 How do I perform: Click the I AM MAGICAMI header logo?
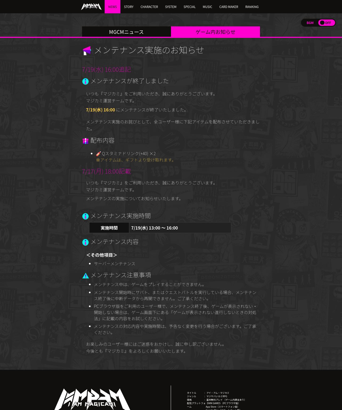tap(91, 7)
